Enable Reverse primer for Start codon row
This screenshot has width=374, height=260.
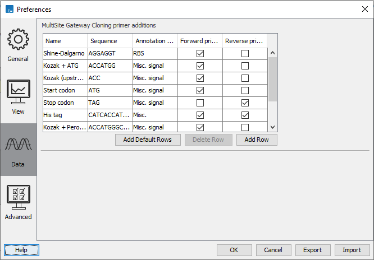pos(244,90)
